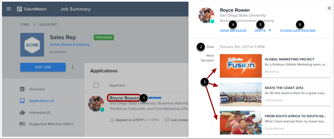Click San Diego State University in the panel
The image size is (334, 139).
243,16
